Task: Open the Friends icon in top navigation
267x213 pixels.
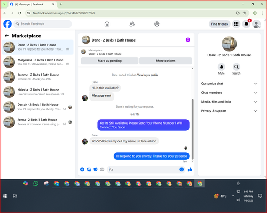Action: coord(132,24)
